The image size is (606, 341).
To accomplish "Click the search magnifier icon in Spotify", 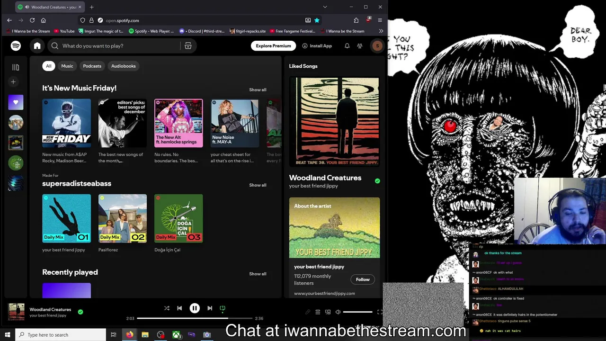I will click(55, 46).
